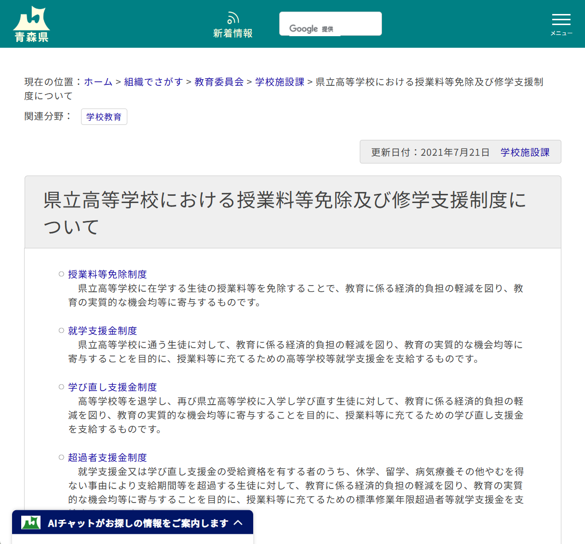Viewport: 585px width, 544px height.
Task: Open the 超過者支援金制度 link
Action: [x=108, y=457]
